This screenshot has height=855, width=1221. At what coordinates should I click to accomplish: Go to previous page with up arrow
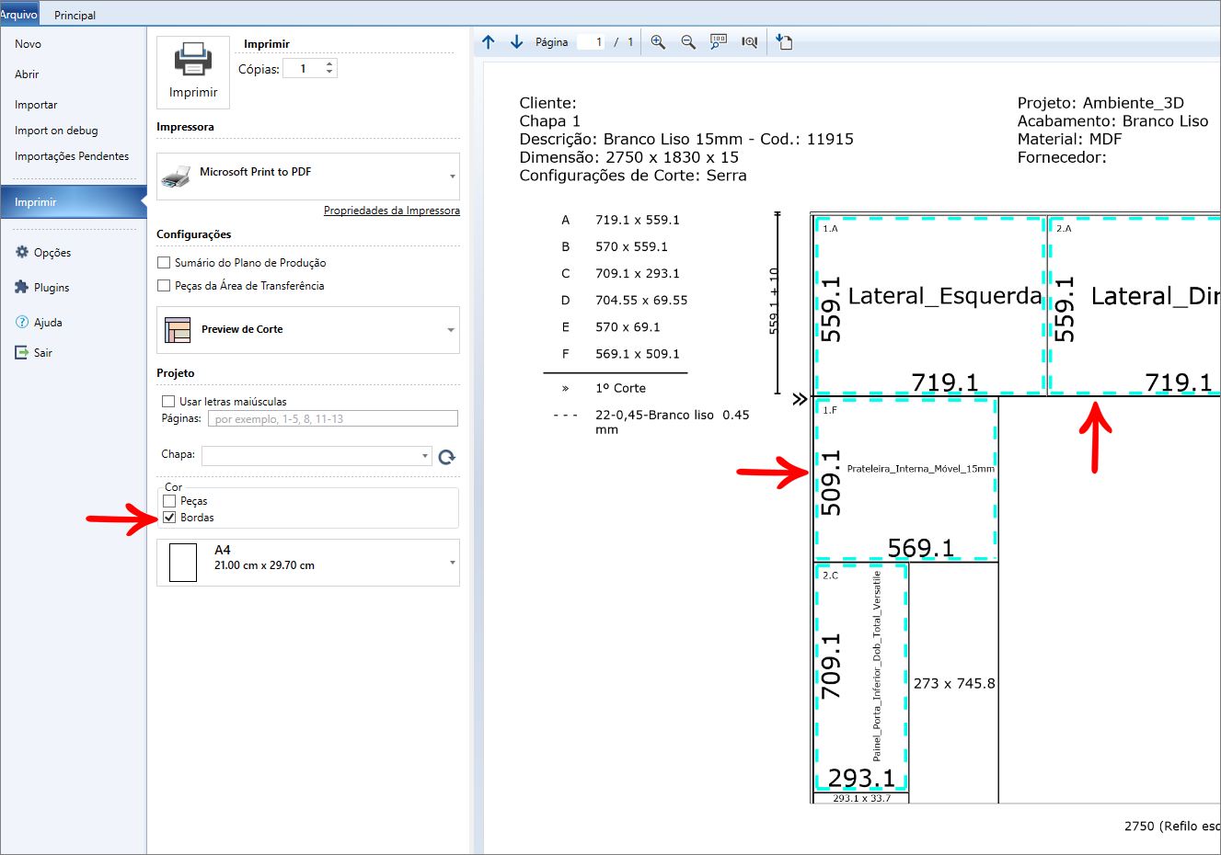click(x=489, y=42)
